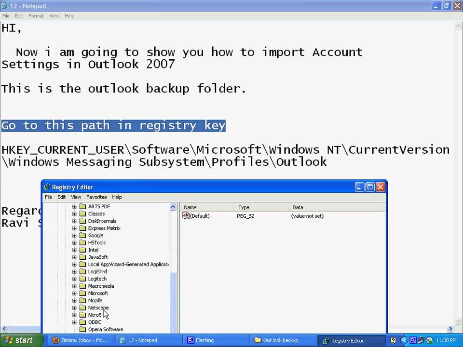Viewport: 463px width, 347px height.
Task: Click the (value not set) data cell
Action: pos(307,216)
